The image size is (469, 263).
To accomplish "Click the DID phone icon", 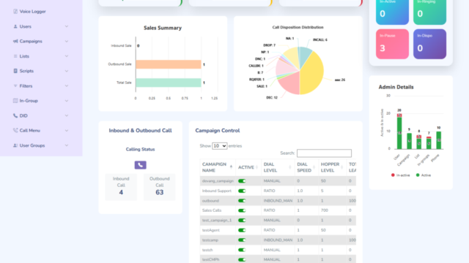I will [15, 115].
